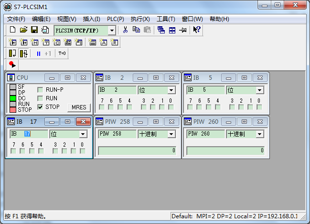
Task: Select continuous scan cycle mode
Action: tap(24, 53)
